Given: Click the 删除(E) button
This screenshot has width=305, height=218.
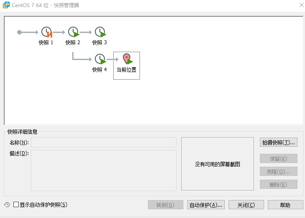Looking at the screenshot, I should point(279,184).
